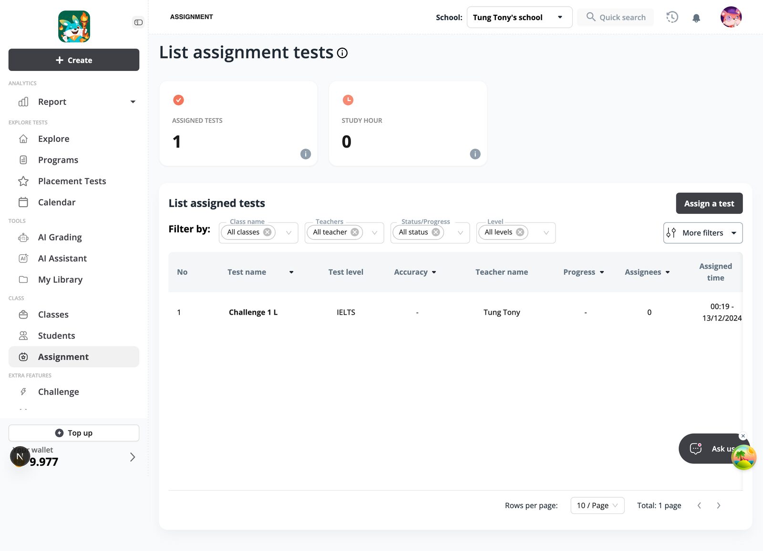Open the notifications bell
The width and height of the screenshot is (763, 551).
(696, 18)
